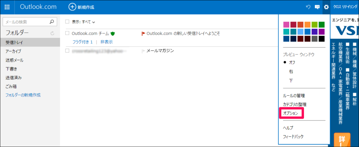The height and width of the screenshot is (147, 359).
Task: Click the plus icon for 新規作成
Action: click(x=72, y=7)
